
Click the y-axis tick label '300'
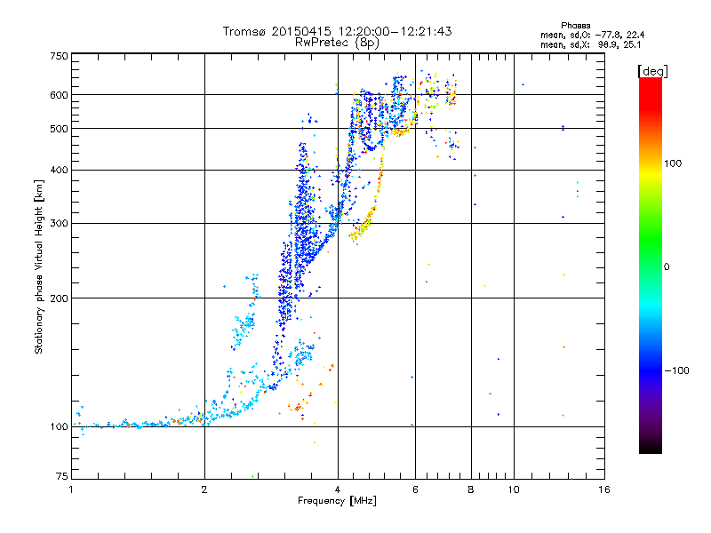(60, 223)
